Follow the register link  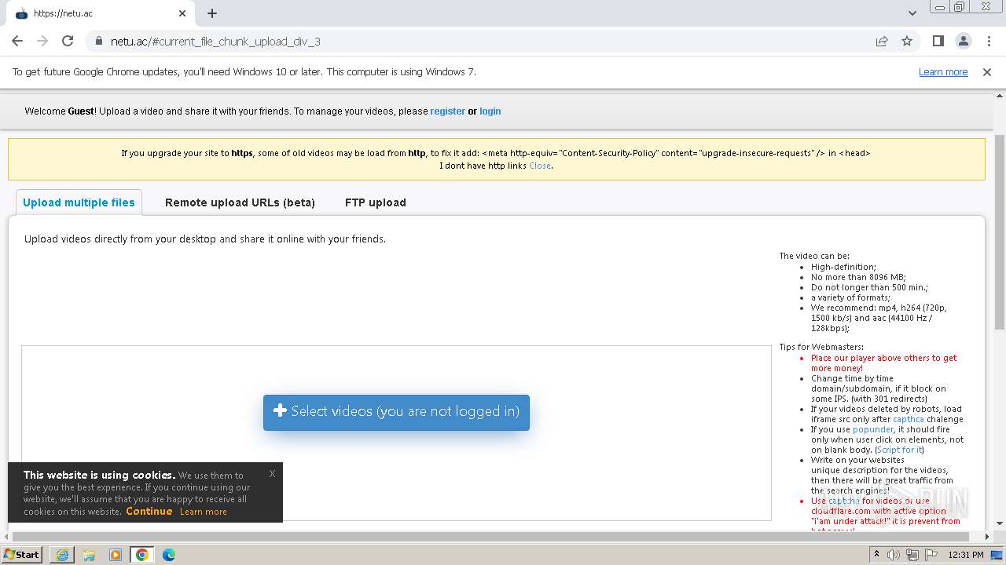[447, 111]
